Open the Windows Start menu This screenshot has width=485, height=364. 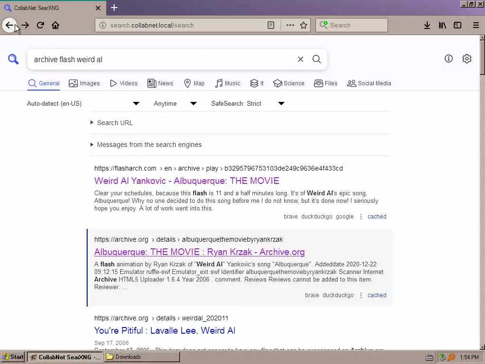click(12, 357)
